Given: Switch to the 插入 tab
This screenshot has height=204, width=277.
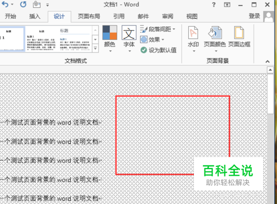Looking at the screenshot, I should 35,17.
